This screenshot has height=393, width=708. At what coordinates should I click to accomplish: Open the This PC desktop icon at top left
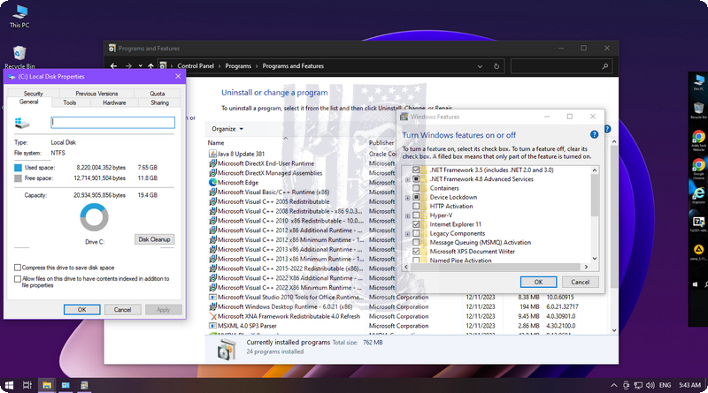tap(19, 16)
